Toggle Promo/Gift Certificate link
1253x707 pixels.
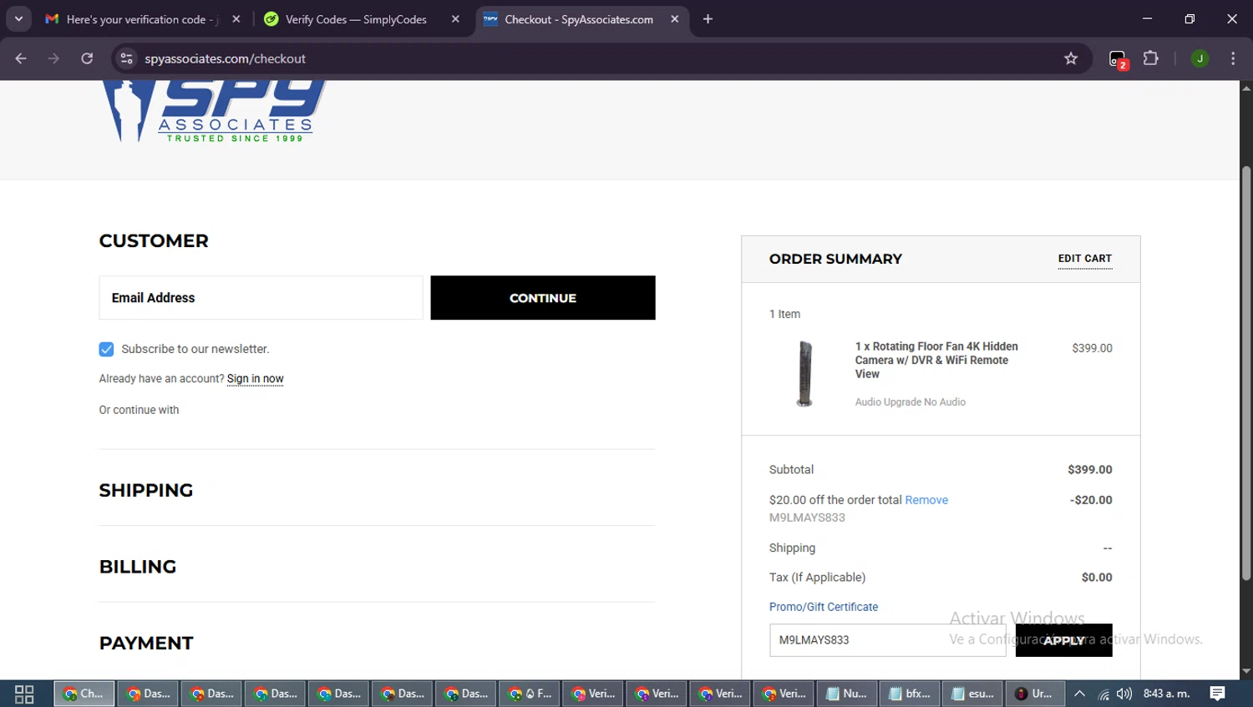(x=824, y=607)
